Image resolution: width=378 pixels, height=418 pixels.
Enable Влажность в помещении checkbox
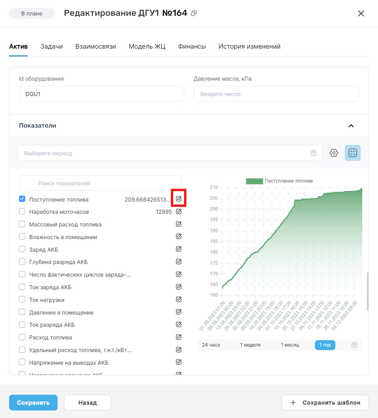(22, 236)
